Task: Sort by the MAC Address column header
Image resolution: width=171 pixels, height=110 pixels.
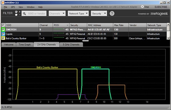Action: pyautogui.click(x=100, y=25)
